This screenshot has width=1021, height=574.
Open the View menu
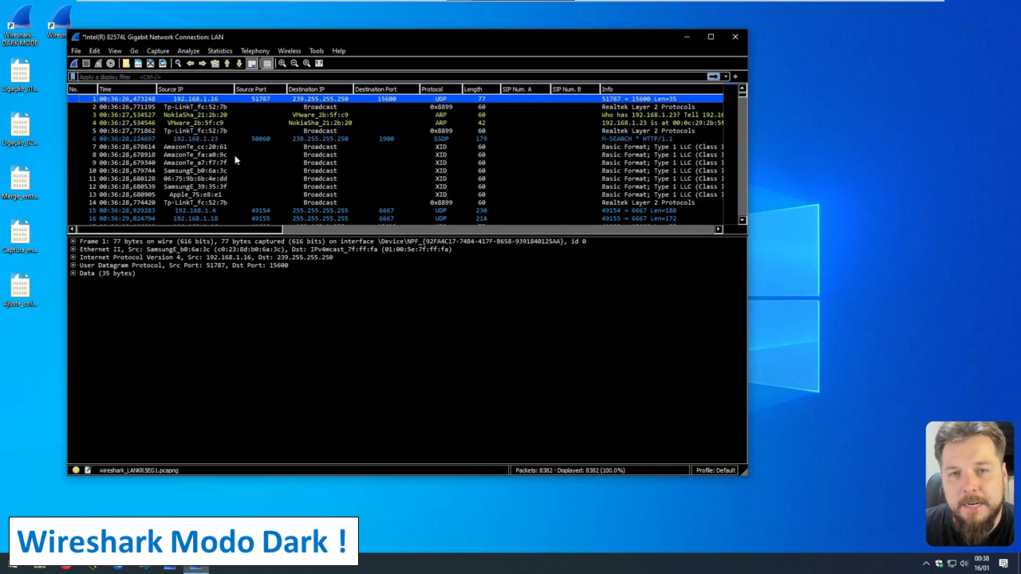click(115, 51)
